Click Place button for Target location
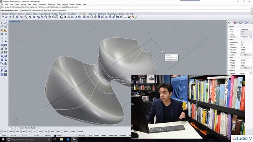This screenshot has height=142, width=253. click(x=246, y=68)
